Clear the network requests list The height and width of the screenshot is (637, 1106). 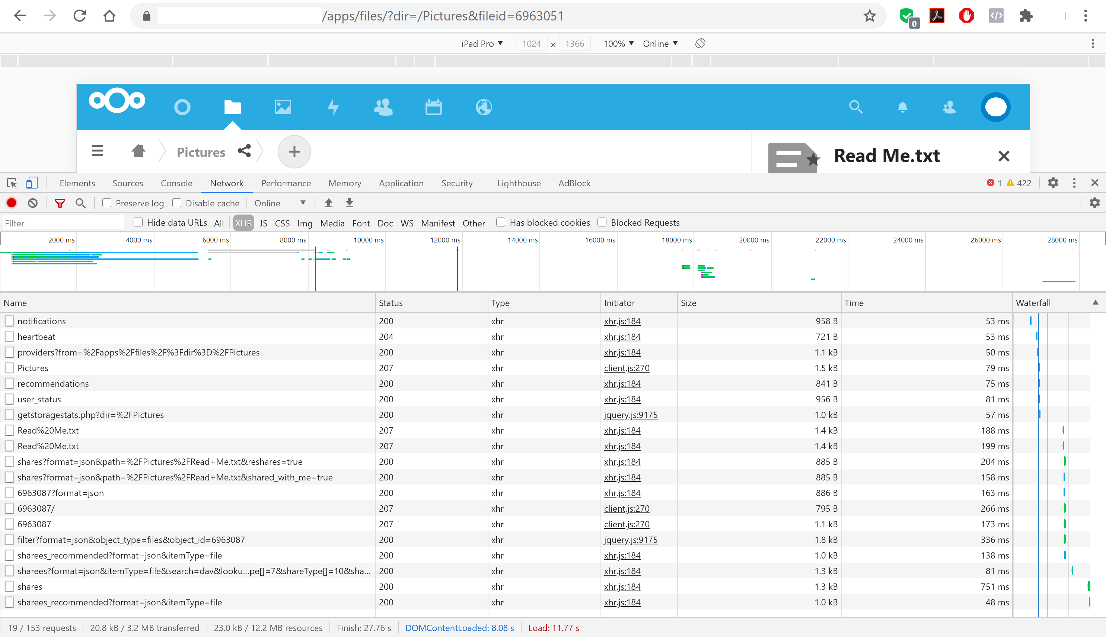[33, 203]
